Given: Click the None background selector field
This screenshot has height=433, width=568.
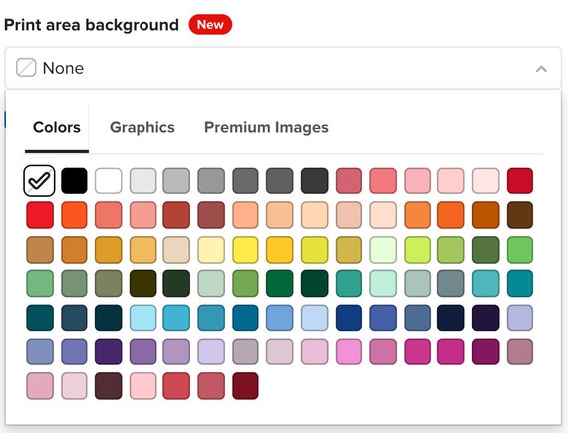Looking at the screenshot, I should pyautogui.click(x=283, y=68).
